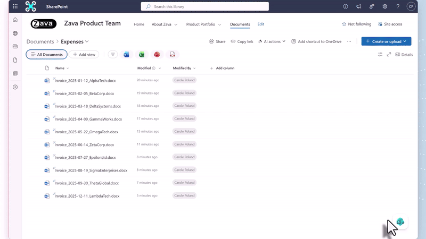Screen dimensions: 426x239
Task: Open Invoice_2025-04-09_GammaWorks.docx
Action: (88, 119)
